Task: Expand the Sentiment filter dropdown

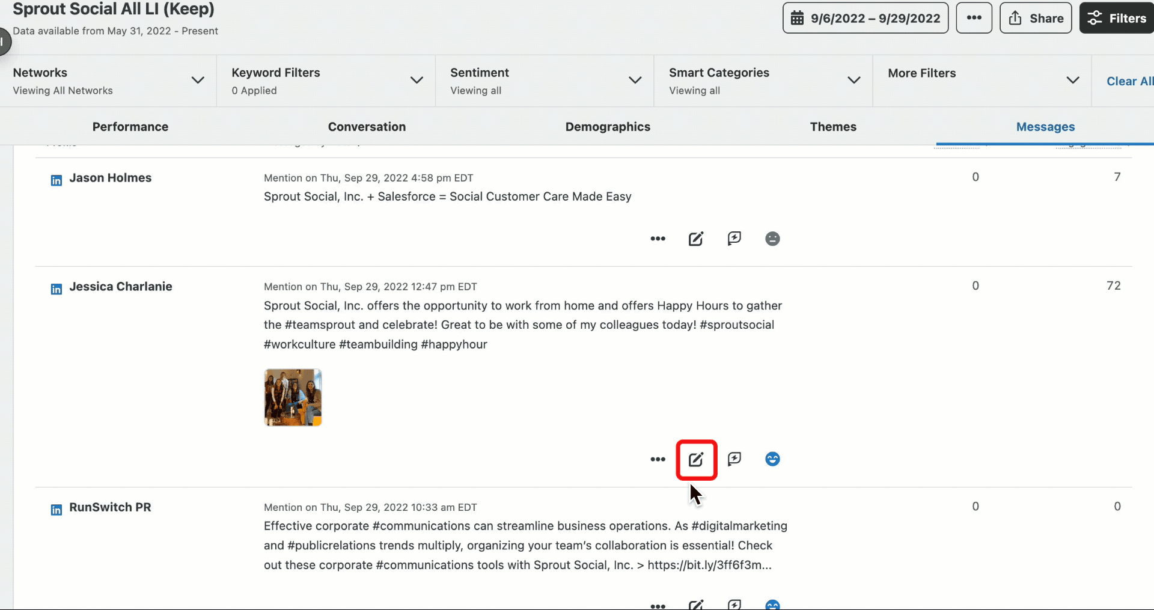Action: (x=545, y=81)
